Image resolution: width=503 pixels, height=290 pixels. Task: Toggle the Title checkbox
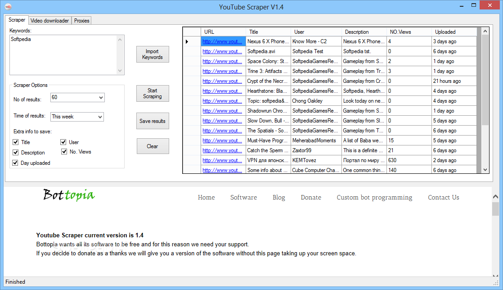(x=15, y=142)
